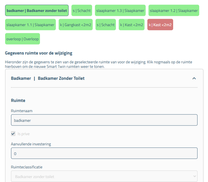This screenshot has width=208, height=182.
Task: Select the green k | Kast <2m2 chip
Action: click(x=131, y=25)
